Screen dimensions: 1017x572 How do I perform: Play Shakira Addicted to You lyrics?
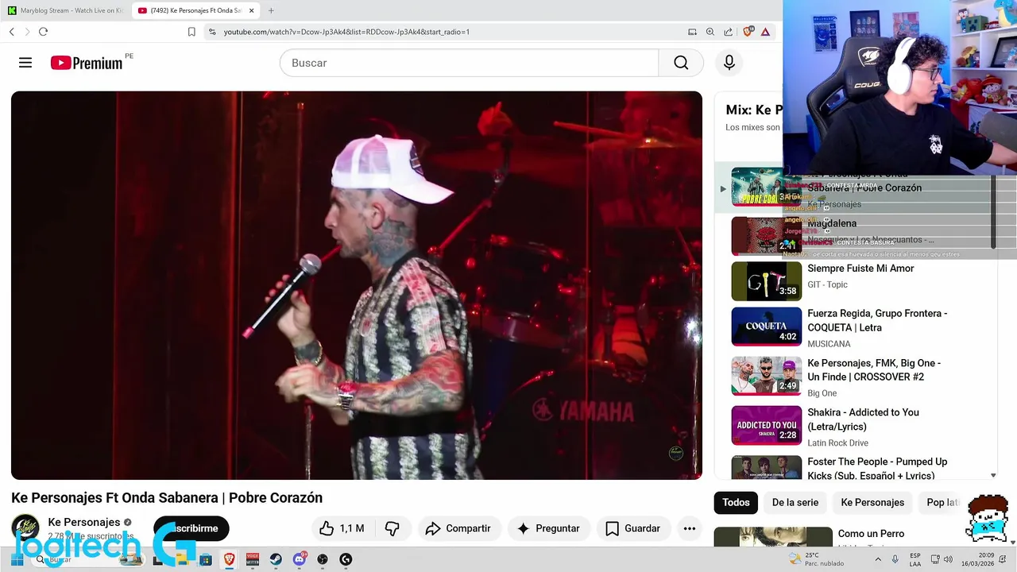pos(863,419)
